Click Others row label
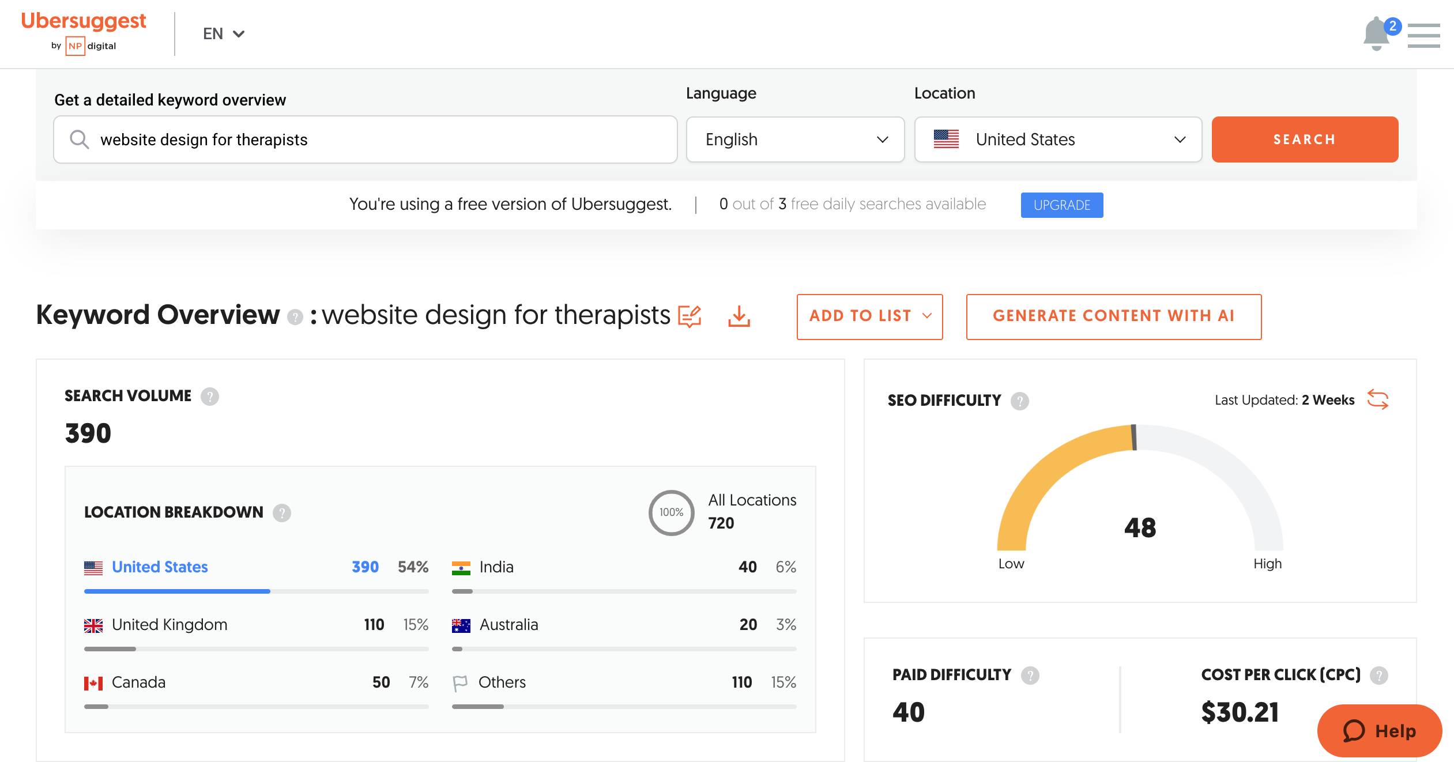 point(502,682)
